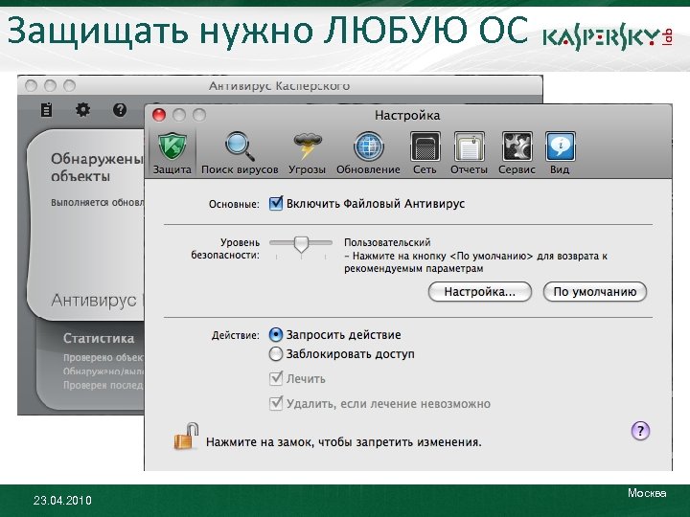Viewport: 690px width, 517px height.
Task: Click the Пользовательский security level label
Action: pyautogui.click(x=387, y=242)
